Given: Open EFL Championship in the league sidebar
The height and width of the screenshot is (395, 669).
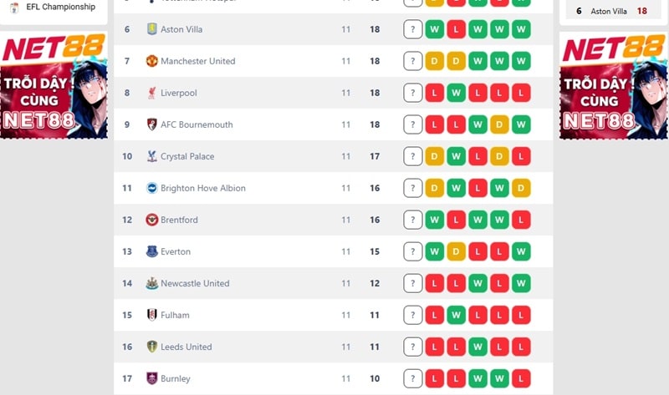Looking at the screenshot, I should pyautogui.click(x=60, y=7).
